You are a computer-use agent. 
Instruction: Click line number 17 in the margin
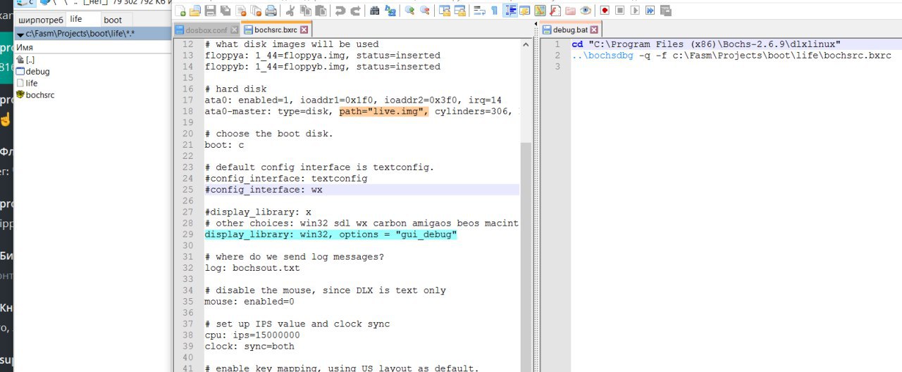click(187, 100)
